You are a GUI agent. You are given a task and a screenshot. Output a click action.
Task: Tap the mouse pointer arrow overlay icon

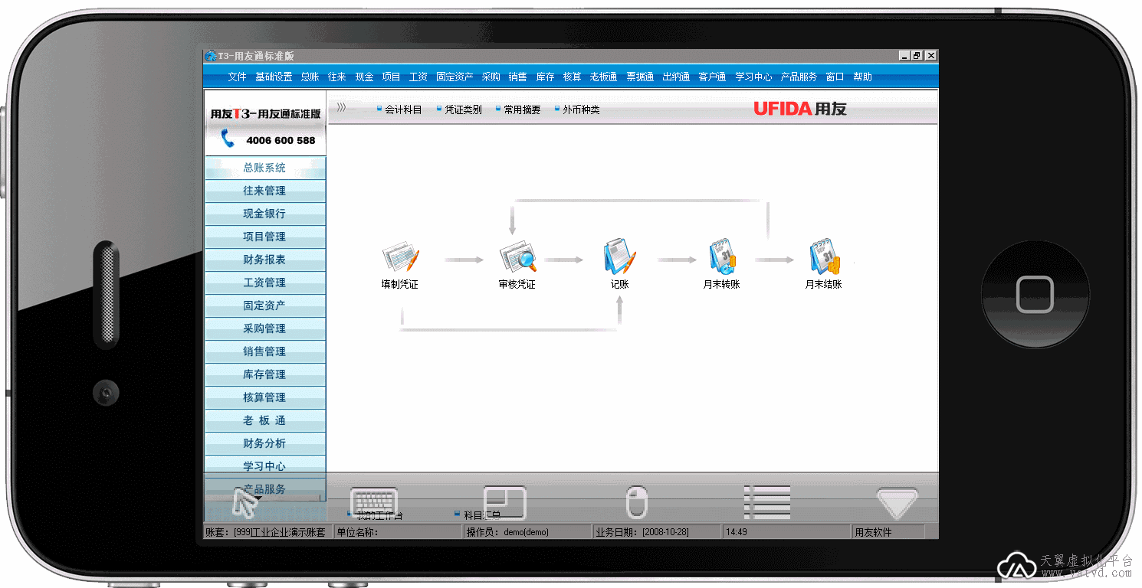point(245,503)
